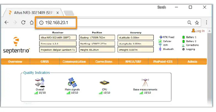Open the GNSS menu tab
This screenshot has height=112, width=216.
[x=45, y=62]
